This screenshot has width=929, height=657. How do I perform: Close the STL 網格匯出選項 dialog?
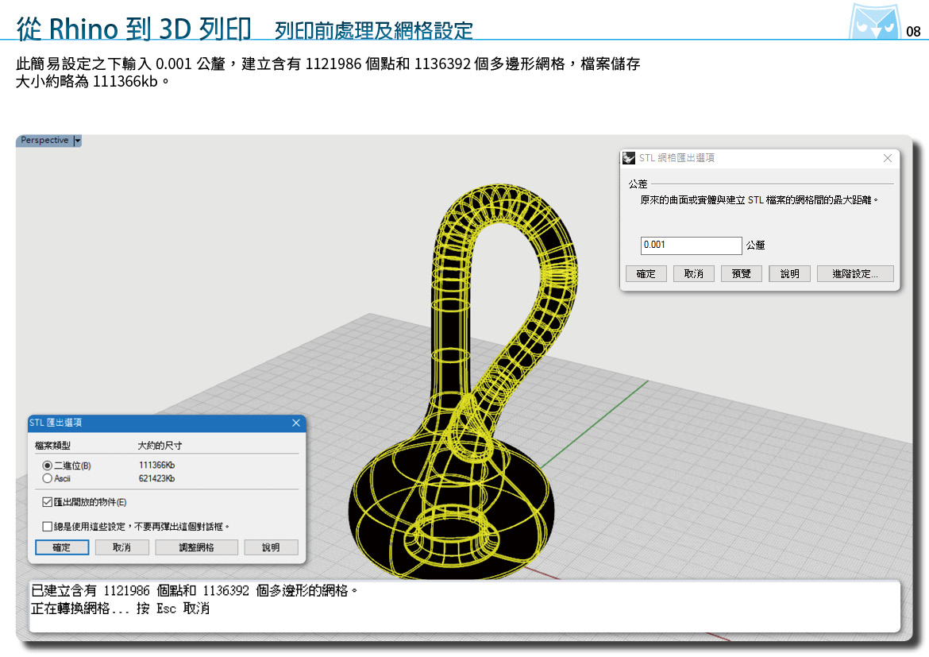888,158
